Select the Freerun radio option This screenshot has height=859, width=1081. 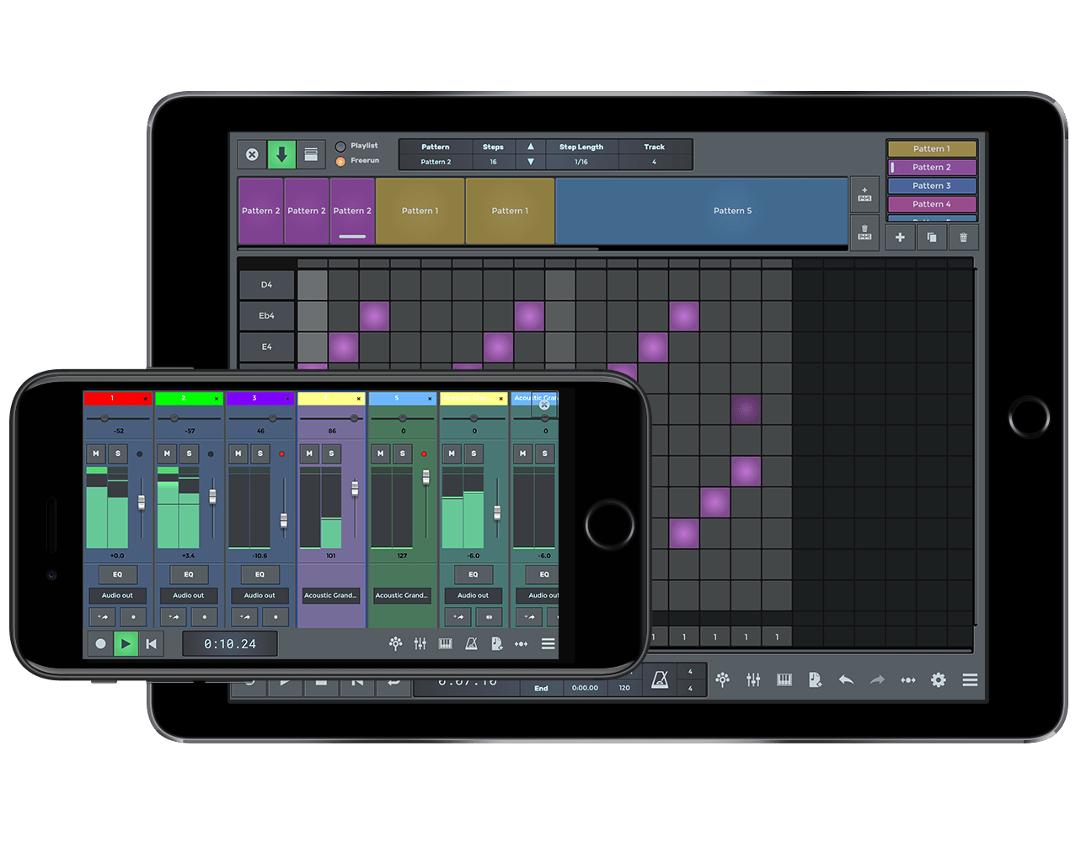click(x=340, y=161)
